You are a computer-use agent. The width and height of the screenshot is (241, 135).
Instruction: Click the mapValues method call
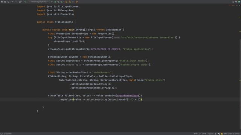pos(66,99)
